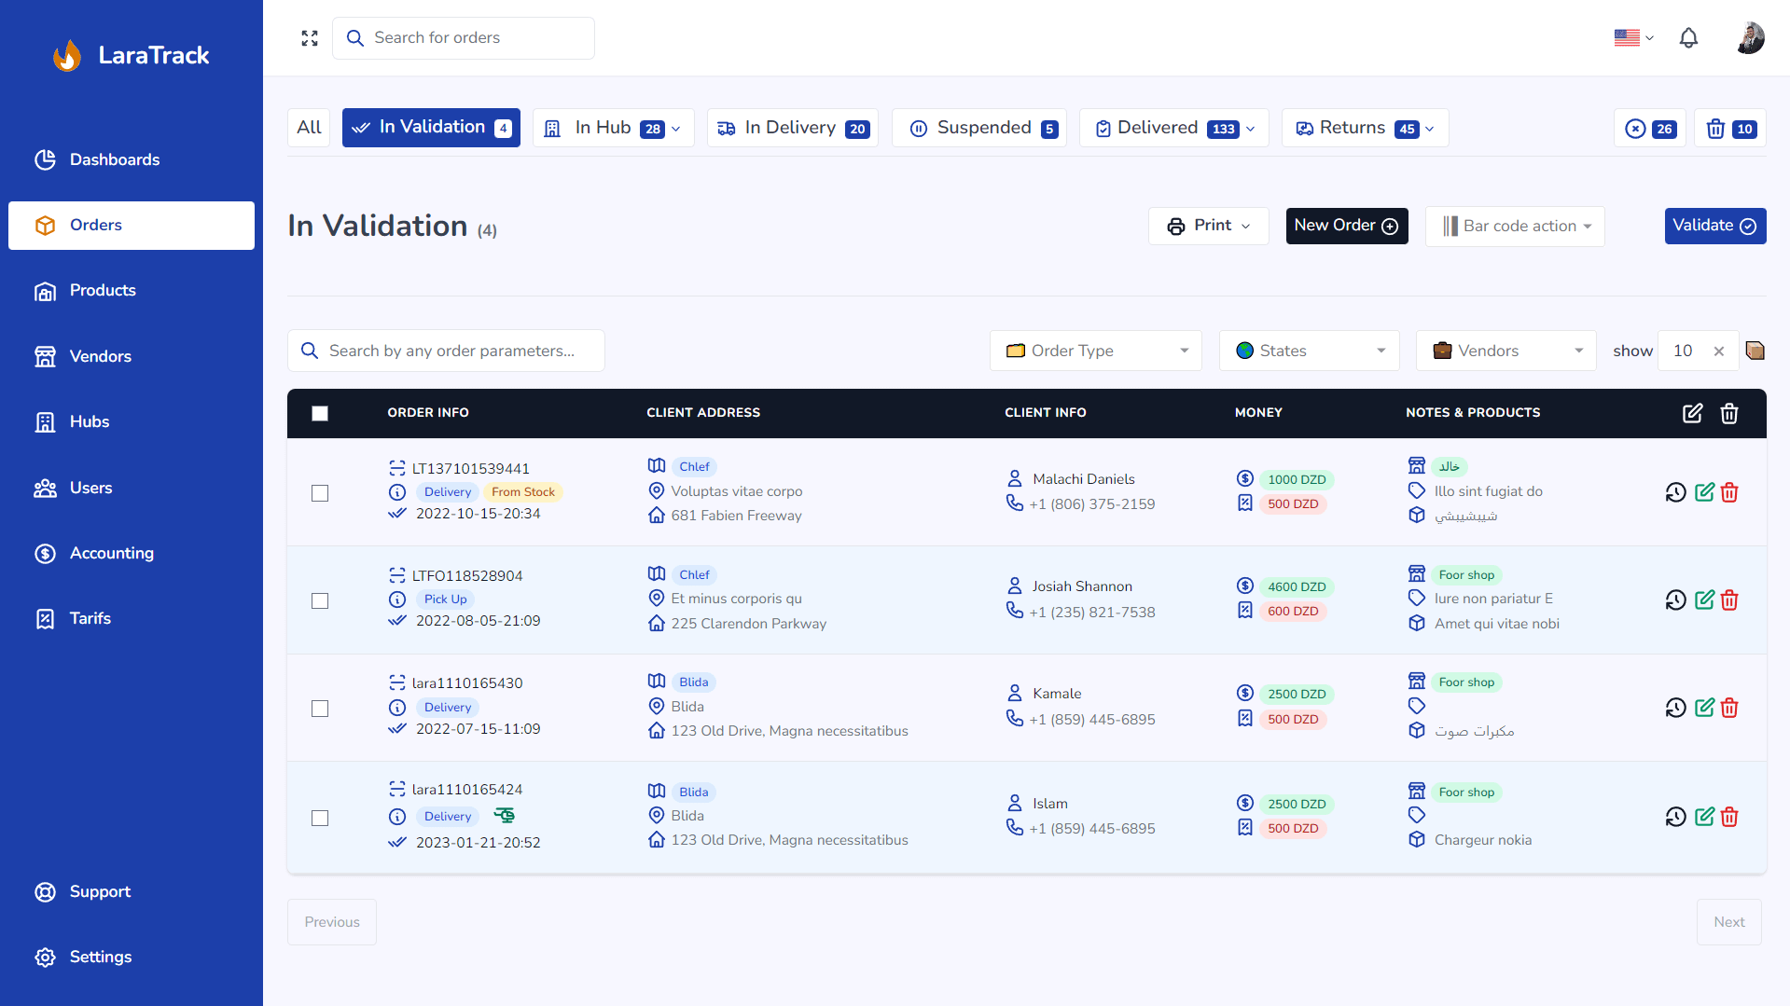The height and width of the screenshot is (1006, 1790).
Task: Select the Hubs icon in the sidebar
Action: click(46, 421)
